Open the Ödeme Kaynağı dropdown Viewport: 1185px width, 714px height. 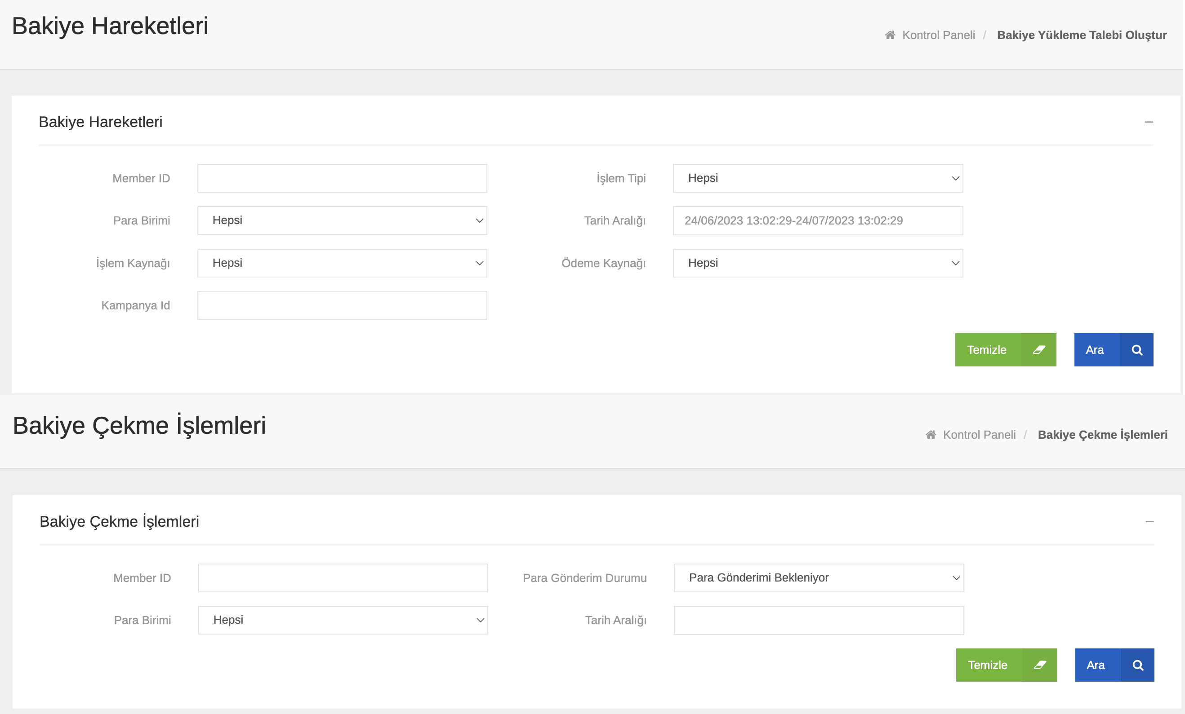coord(818,263)
